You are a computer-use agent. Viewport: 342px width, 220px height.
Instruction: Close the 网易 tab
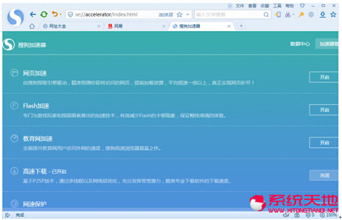click(163, 26)
